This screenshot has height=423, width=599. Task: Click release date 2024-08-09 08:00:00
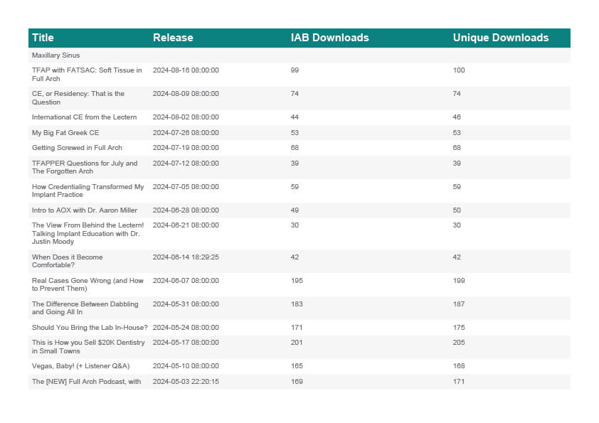click(x=186, y=94)
